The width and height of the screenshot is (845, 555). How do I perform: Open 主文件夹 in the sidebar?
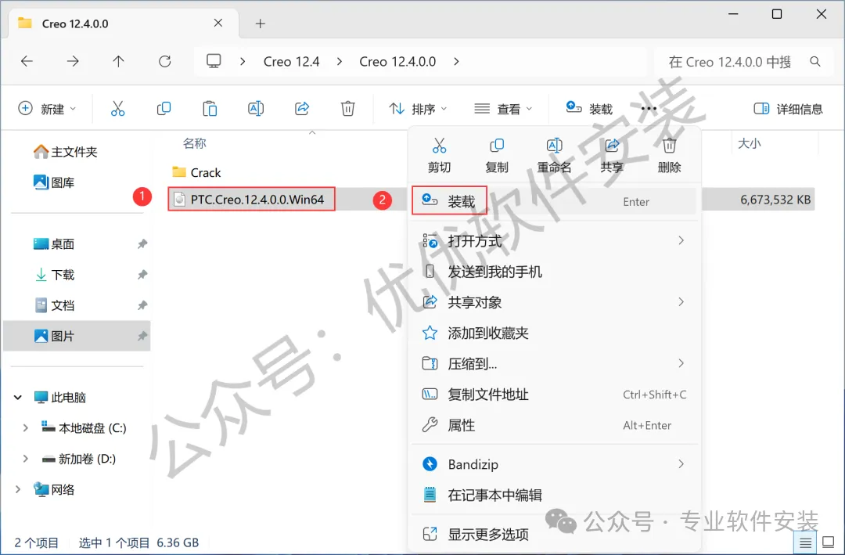click(65, 152)
